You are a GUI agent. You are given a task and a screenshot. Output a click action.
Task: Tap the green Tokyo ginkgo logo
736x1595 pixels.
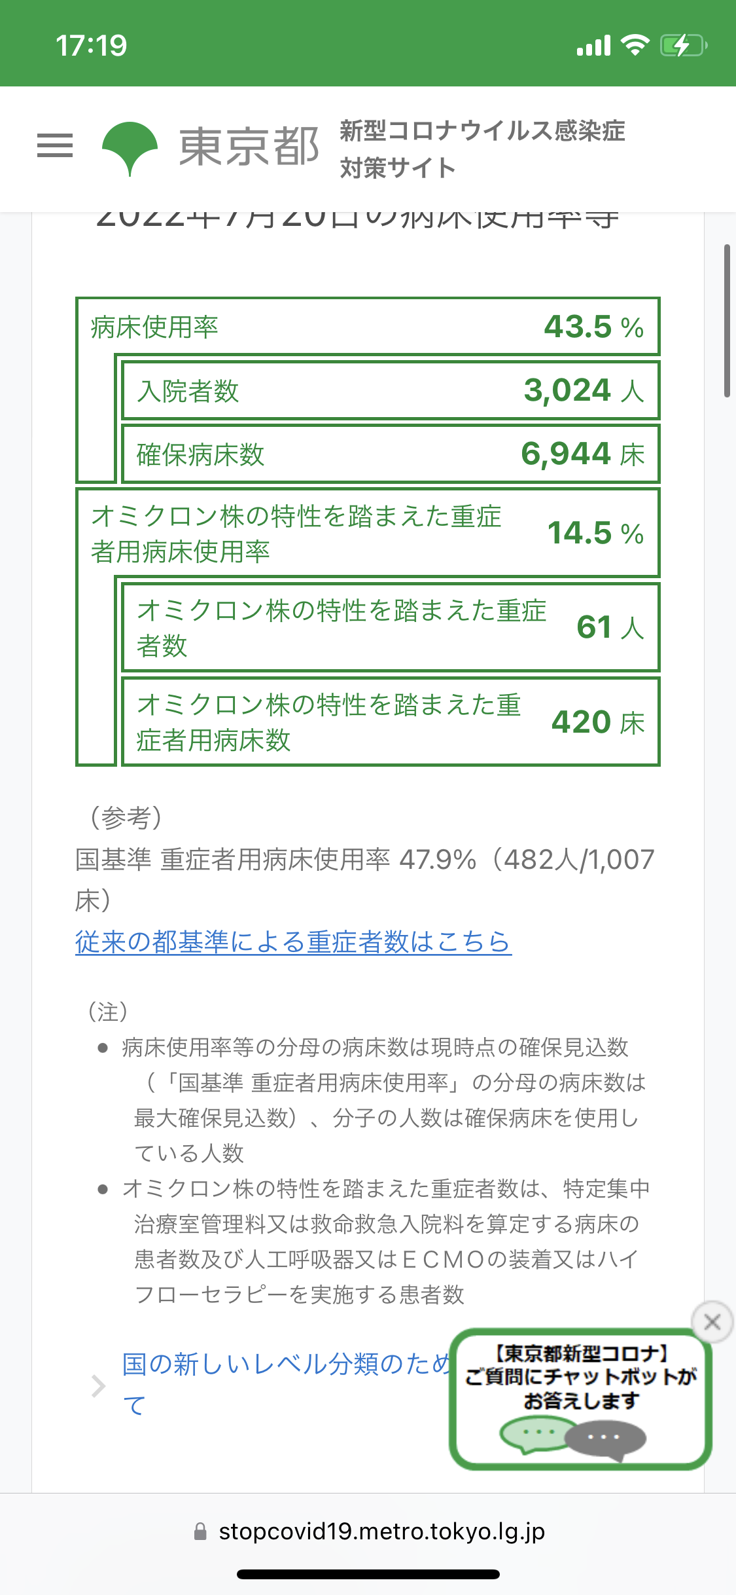click(130, 149)
